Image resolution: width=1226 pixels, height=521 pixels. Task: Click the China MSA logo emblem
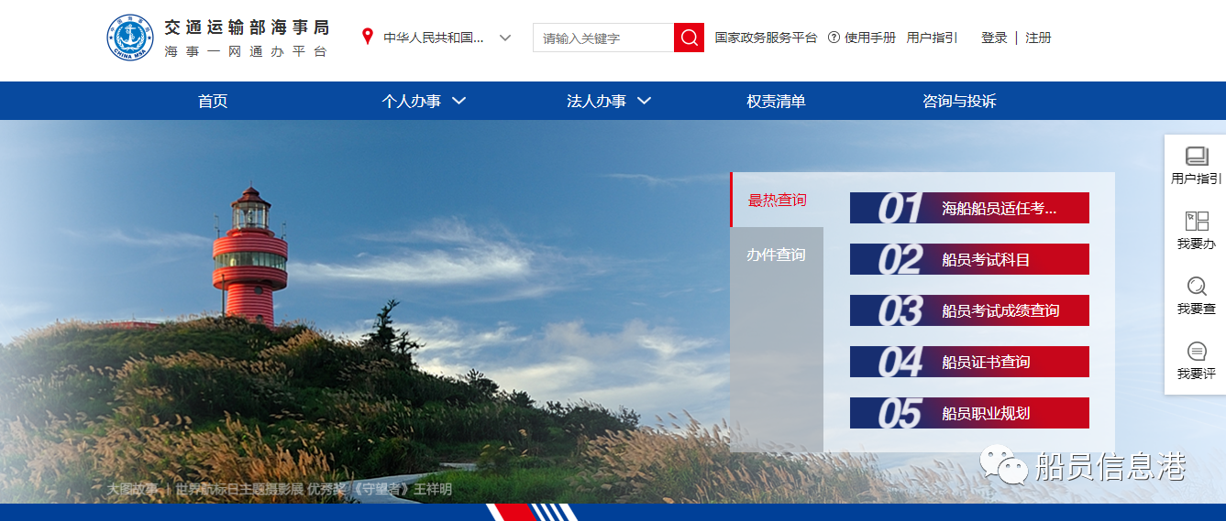[x=130, y=38]
